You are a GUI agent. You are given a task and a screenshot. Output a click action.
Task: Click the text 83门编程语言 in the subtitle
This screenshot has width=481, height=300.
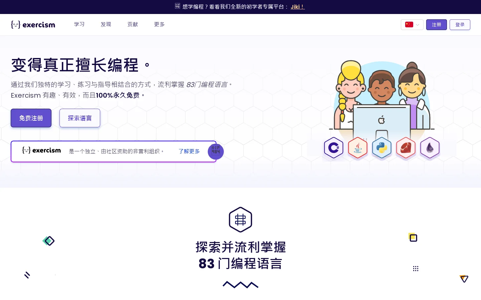tap(207, 85)
